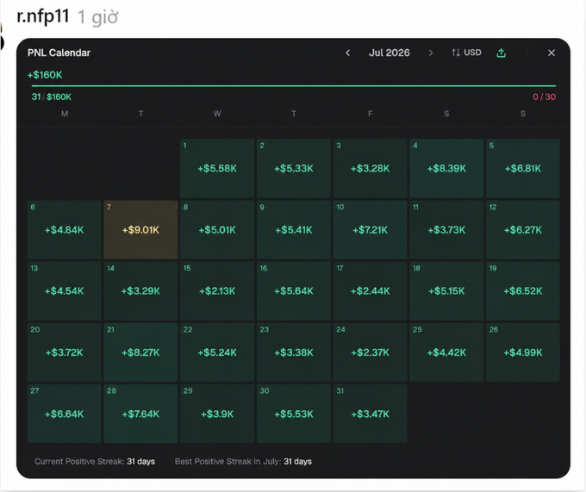Select July 18 cell showing +$5.15K
This screenshot has width=586, height=492.
pos(446,290)
